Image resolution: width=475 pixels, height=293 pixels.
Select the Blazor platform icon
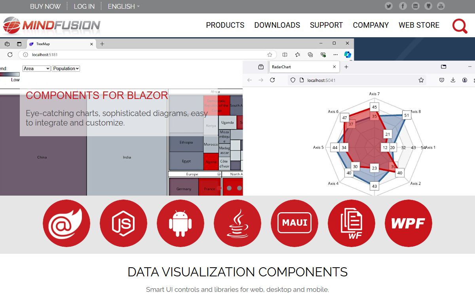click(x=66, y=223)
